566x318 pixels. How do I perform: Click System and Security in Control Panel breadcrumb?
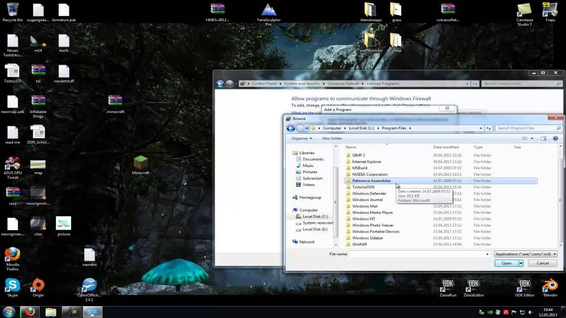302,83
